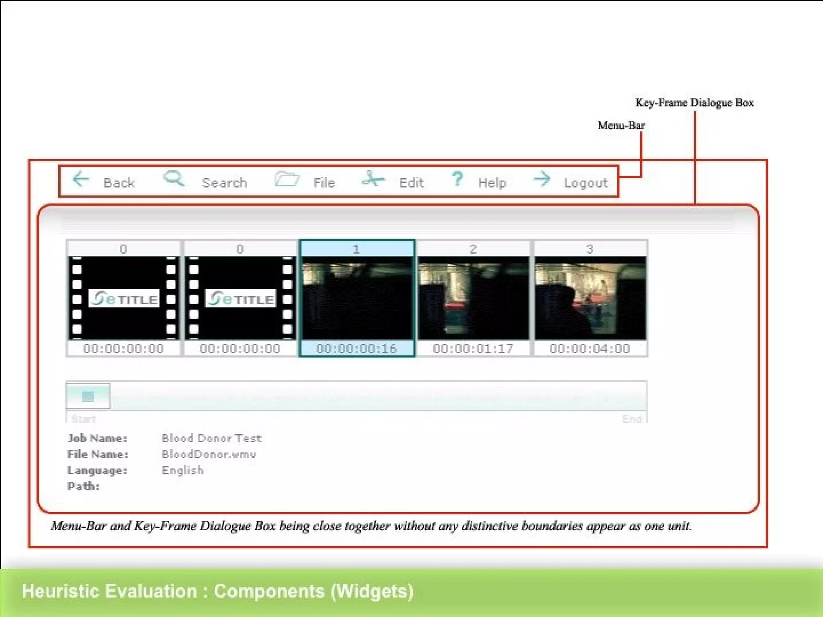Open the Edit menu label
The height and width of the screenshot is (617, 823).
[x=411, y=183]
